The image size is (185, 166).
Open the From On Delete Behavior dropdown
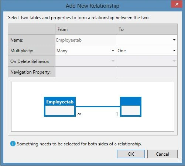[86, 61]
